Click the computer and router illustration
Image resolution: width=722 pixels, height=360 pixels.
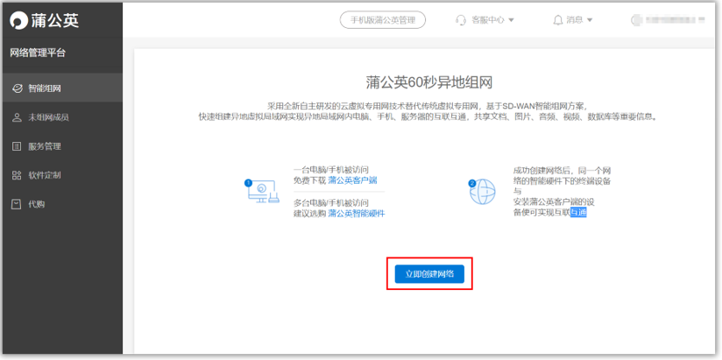tap(261, 192)
